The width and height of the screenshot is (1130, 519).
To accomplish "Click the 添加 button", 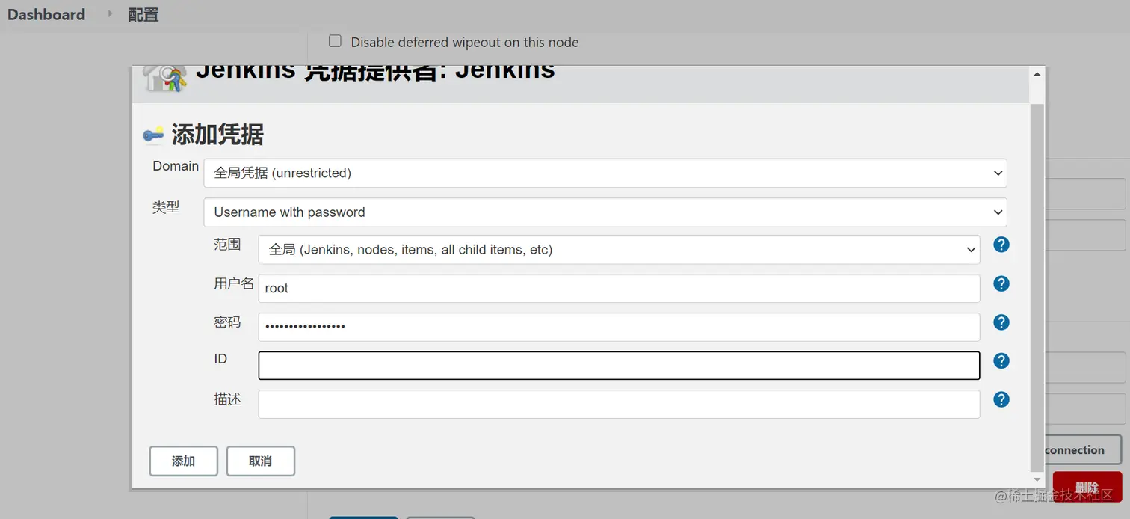I will point(184,461).
